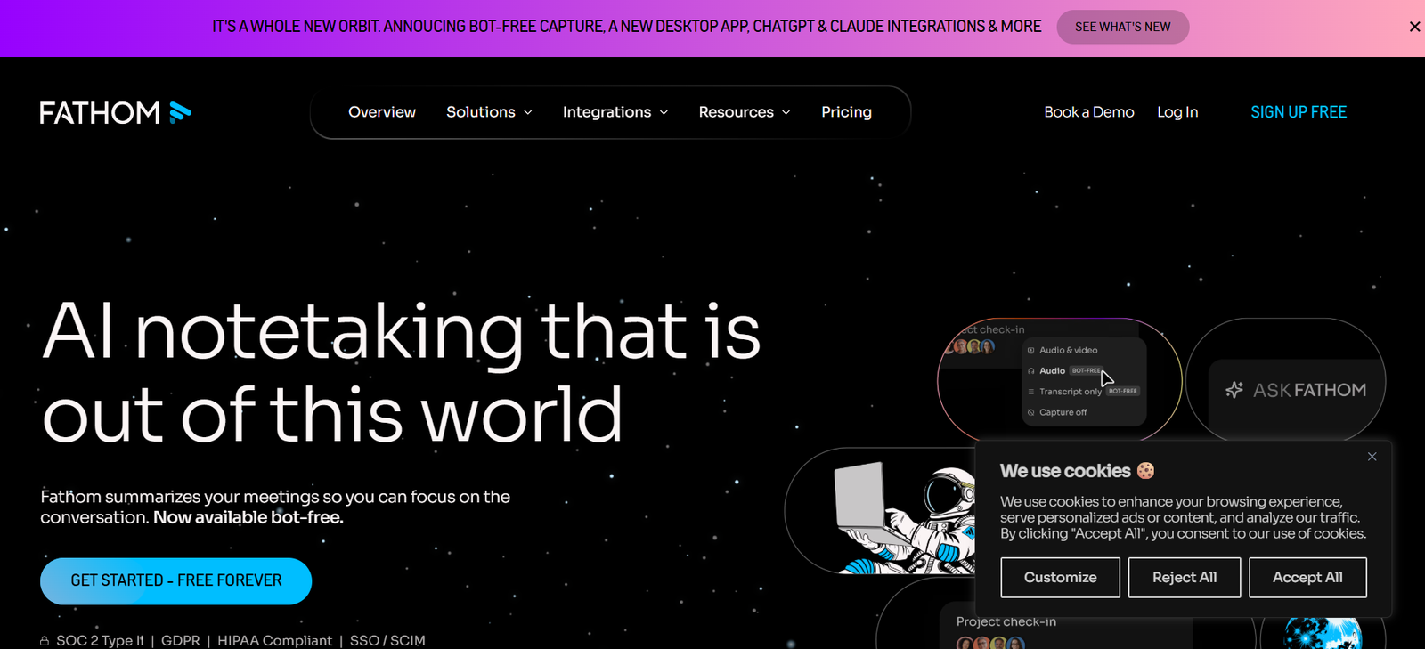Click the astronaut with laptop illustration
This screenshot has width=1425, height=649.
coord(904,516)
